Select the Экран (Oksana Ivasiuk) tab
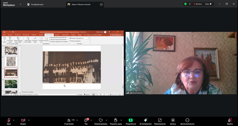 click(x=83, y=4)
